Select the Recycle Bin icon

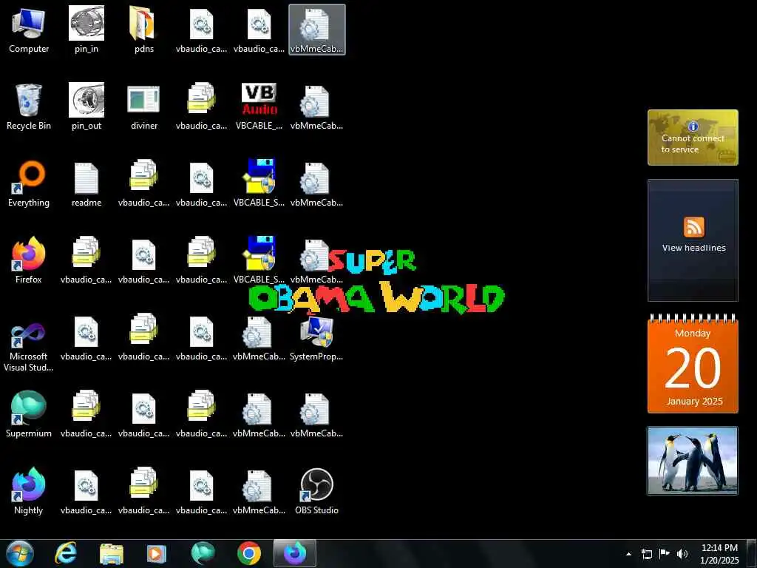point(29,107)
